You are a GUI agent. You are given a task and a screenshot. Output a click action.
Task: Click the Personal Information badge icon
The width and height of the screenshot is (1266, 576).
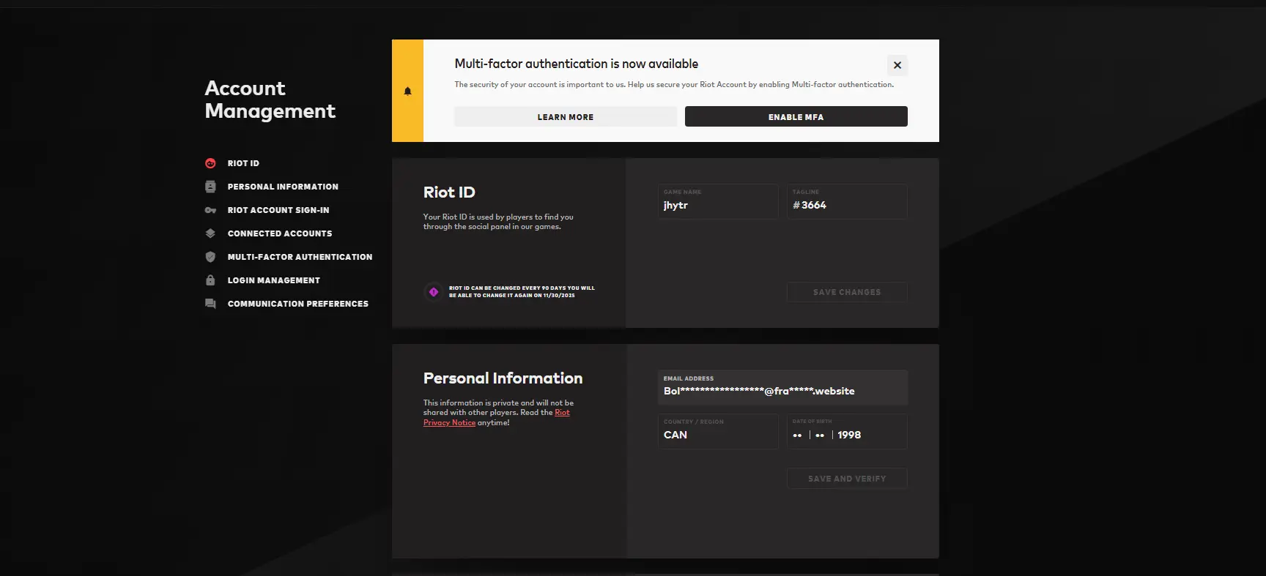point(210,187)
